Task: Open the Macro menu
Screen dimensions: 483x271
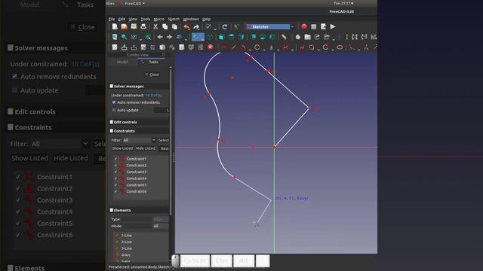Action: [x=159, y=19]
